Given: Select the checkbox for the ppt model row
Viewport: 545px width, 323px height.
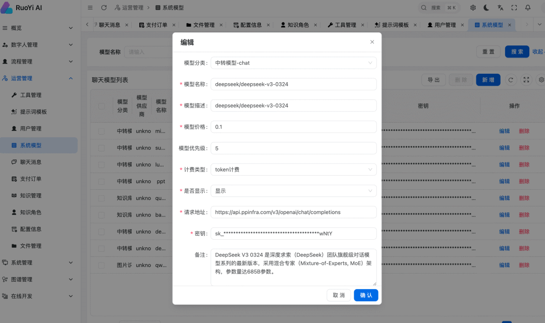Looking at the screenshot, I should point(101,181).
